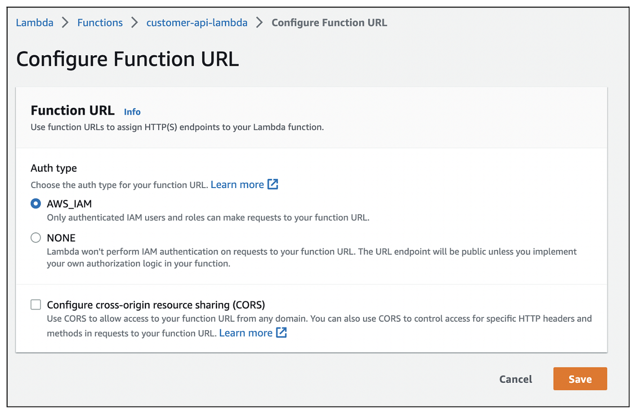Open Learn more link for auth type
636x415 pixels.
coord(237,184)
